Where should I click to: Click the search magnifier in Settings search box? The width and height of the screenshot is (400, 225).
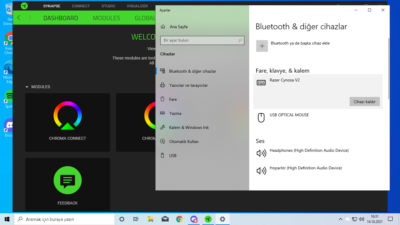(x=240, y=40)
